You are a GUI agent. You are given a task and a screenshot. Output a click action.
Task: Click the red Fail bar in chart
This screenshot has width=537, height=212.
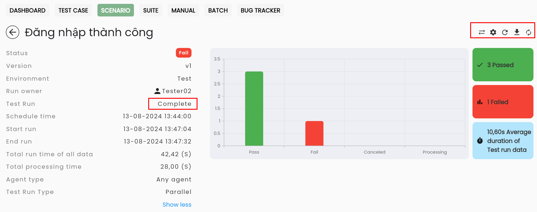[x=314, y=133]
